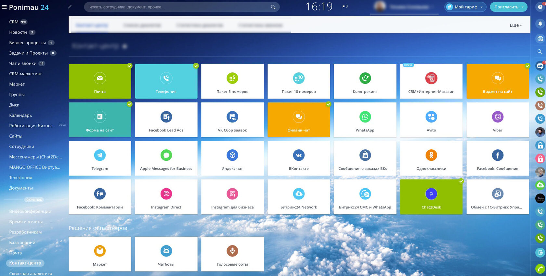
Task: Open the Обмен с 1С-Битрикс Упра... tile
Action: pyautogui.click(x=498, y=197)
